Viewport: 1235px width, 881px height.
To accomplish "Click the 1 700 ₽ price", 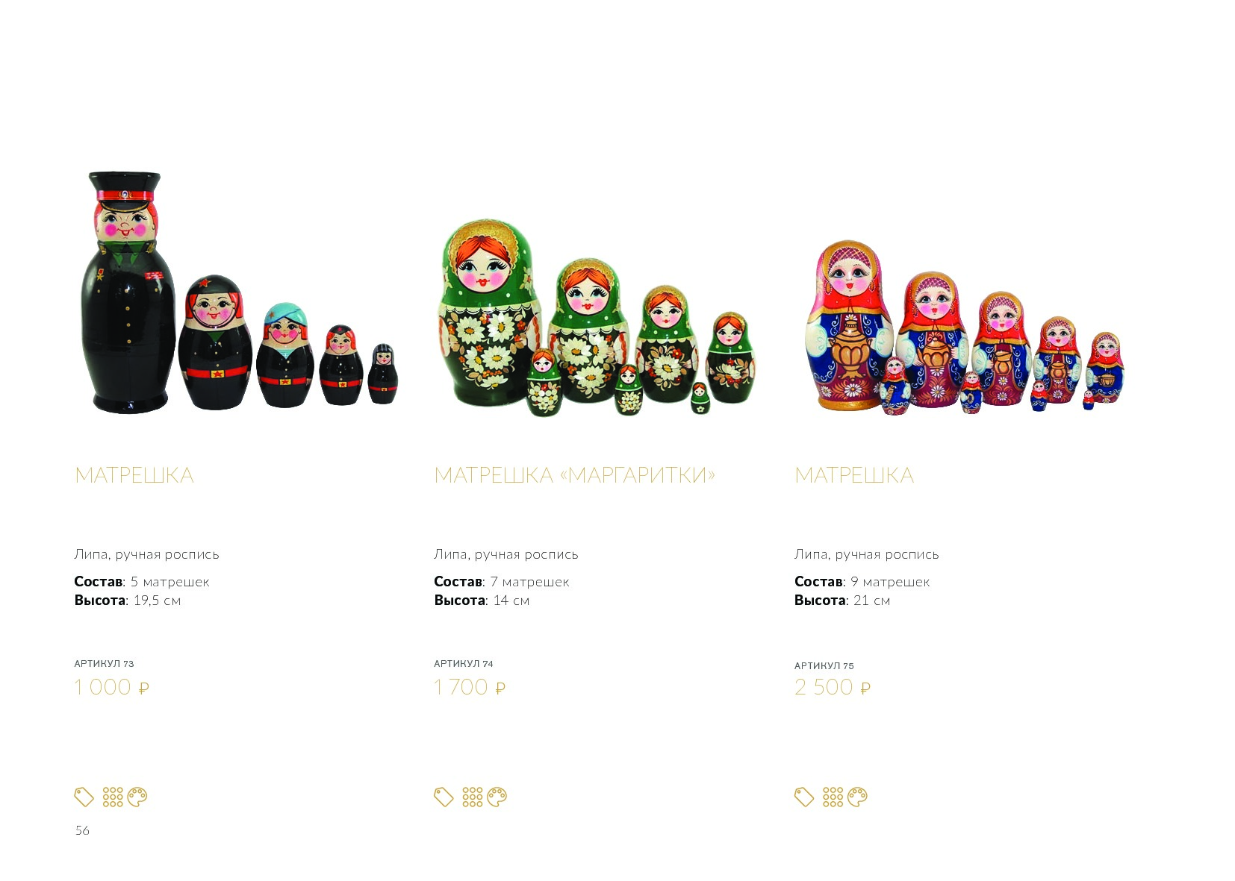I will [470, 687].
